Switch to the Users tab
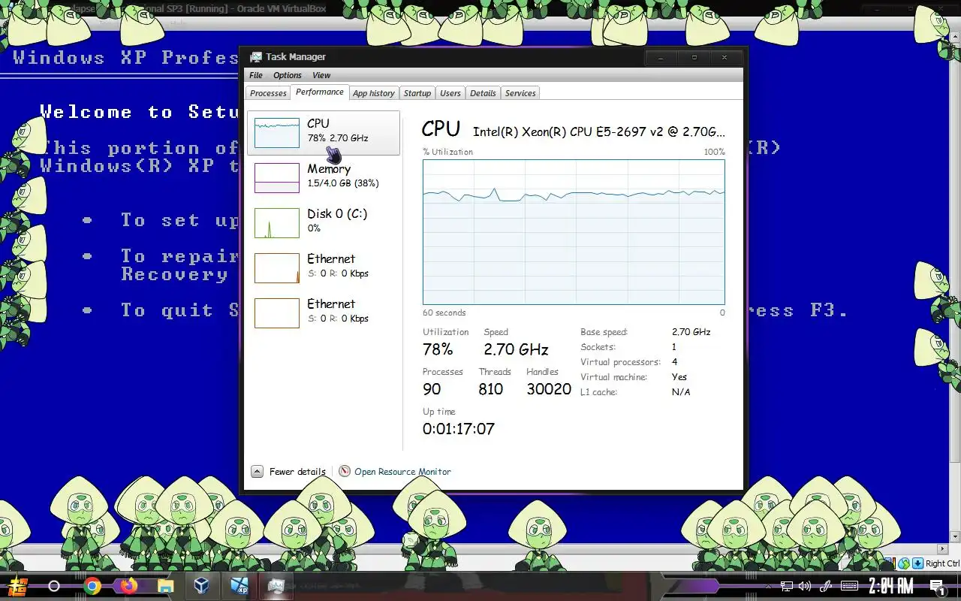961x601 pixels. coord(450,93)
